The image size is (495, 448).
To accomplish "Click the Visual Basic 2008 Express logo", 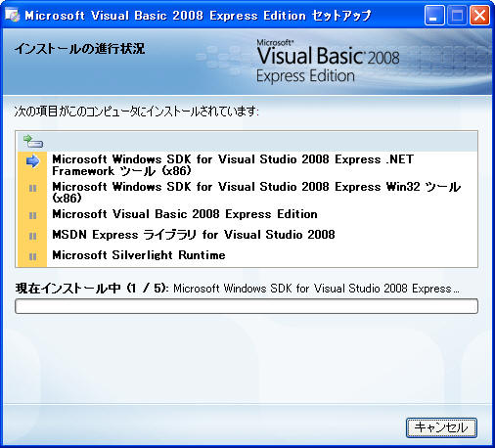I will [x=328, y=61].
